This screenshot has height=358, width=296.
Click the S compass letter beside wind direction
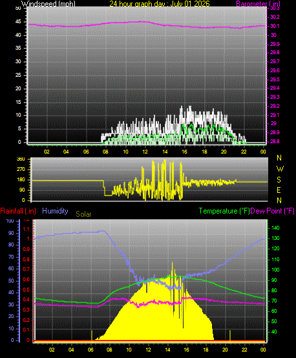click(x=279, y=180)
